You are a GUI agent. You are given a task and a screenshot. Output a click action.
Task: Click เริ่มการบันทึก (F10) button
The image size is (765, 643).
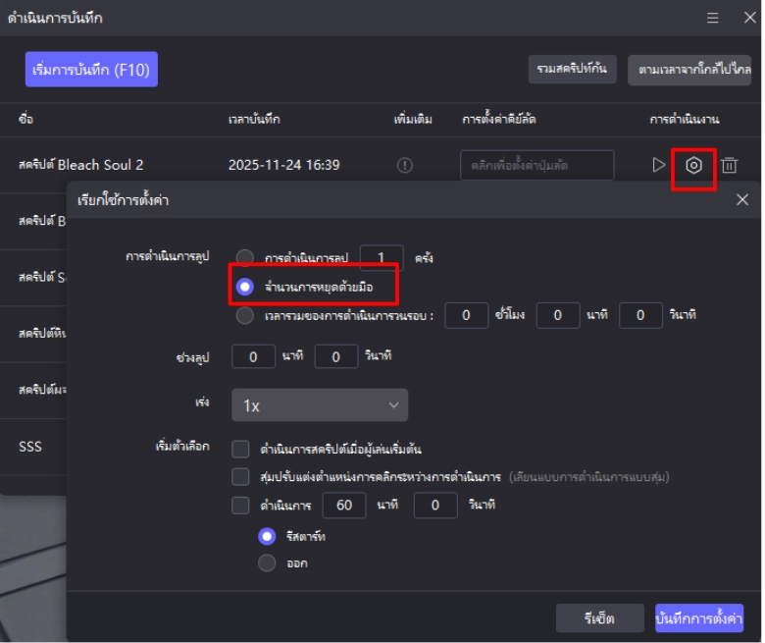[91, 70]
